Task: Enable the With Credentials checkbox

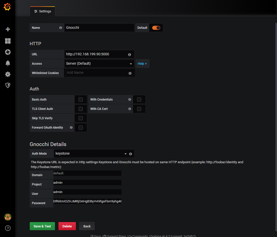Action: click(139, 100)
